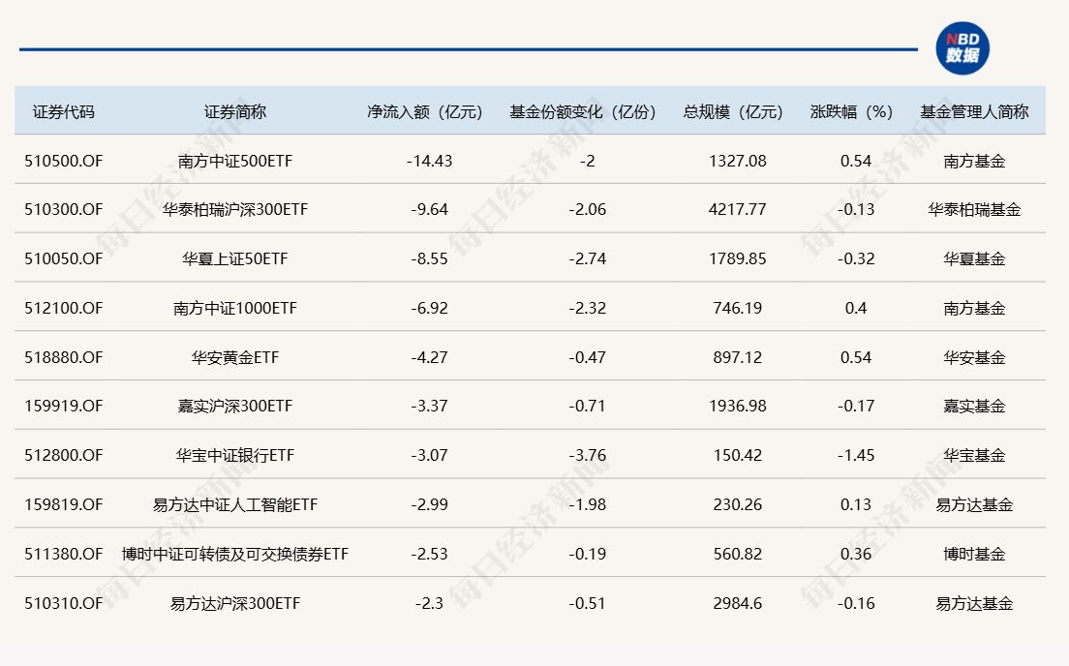Select the 净流入额（亿元） column header
The image size is (1069, 666).
click(x=425, y=111)
